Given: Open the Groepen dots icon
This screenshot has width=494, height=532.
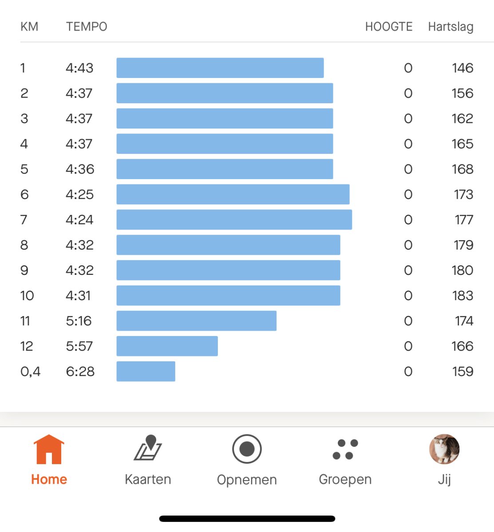Looking at the screenshot, I should (345, 449).
